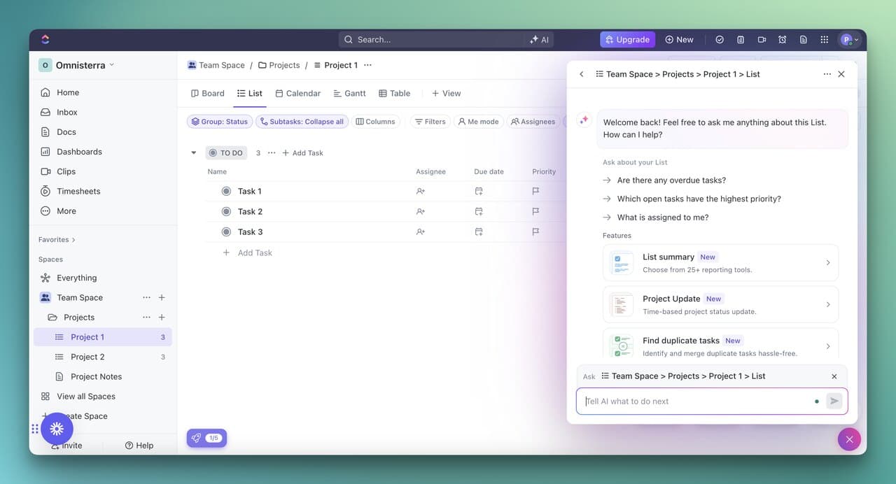Image resolution: width=896 pixels, height=484 pixels.
Task: Click Everything under Spaces
Action: [x=103, y=278]
